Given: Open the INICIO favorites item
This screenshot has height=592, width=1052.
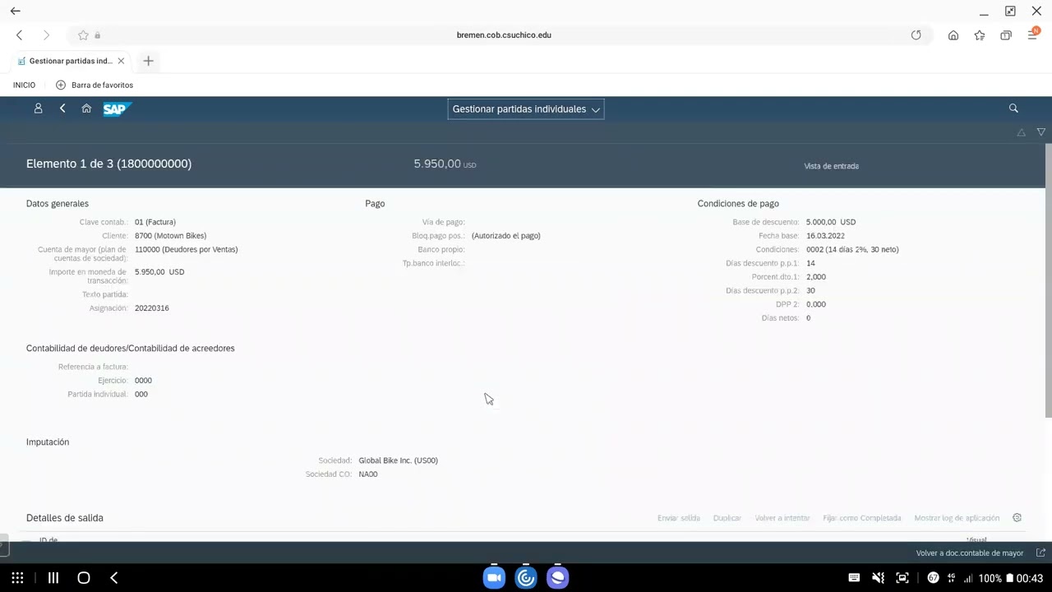Looking at the screenshot, I should coord(24,85).
